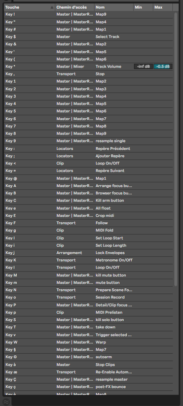Select the Prepare Scene Fo... mapping
This screenshot has height=406, width=183.
[x=114, y=290]
